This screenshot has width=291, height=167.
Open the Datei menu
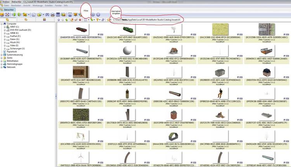pos(6,6)
